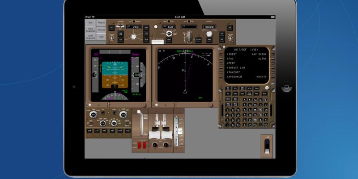Toggle the left F/D ON switch

pyautogui.click(x=111, y=38)
